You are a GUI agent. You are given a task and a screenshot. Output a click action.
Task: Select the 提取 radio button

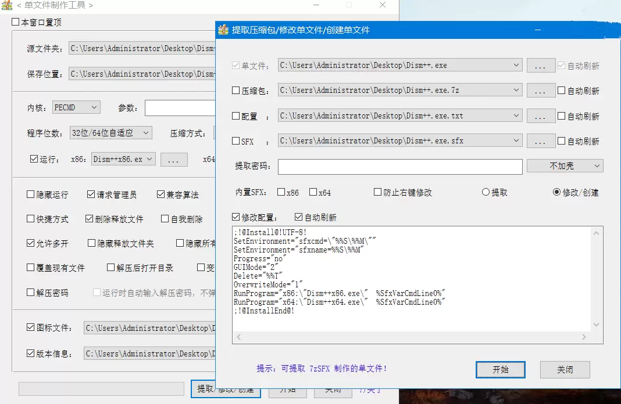coord(486,192)
